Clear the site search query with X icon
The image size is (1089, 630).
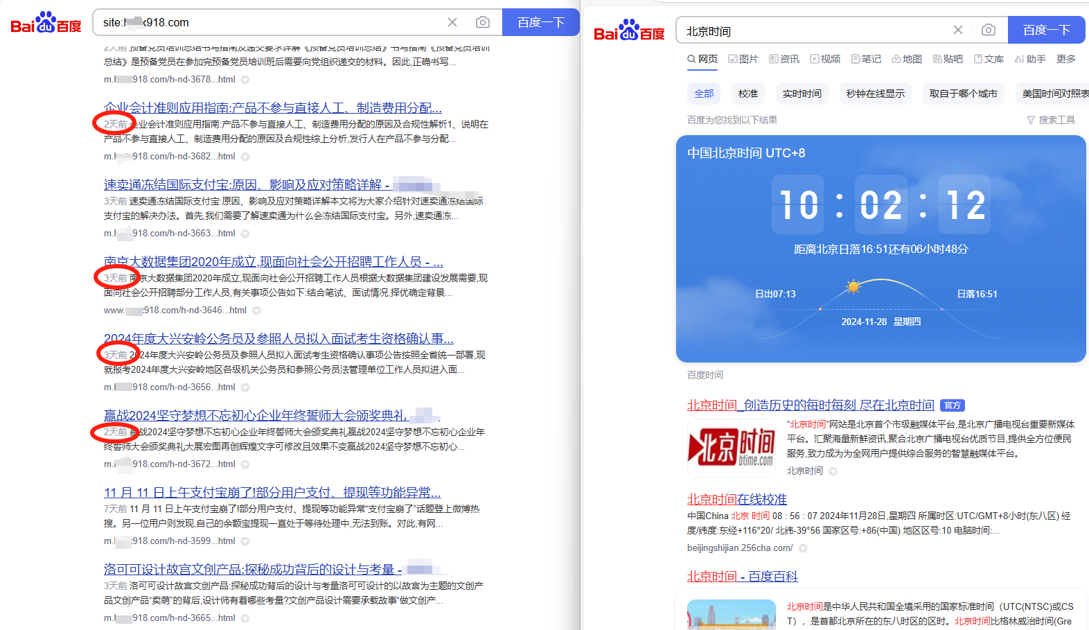click(452, 22)
